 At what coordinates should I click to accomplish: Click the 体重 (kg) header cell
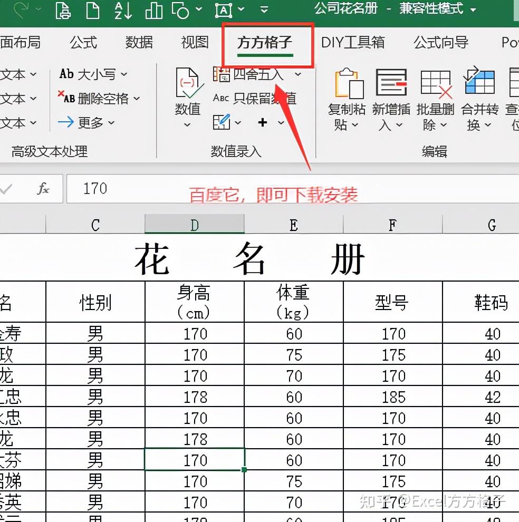293,302
